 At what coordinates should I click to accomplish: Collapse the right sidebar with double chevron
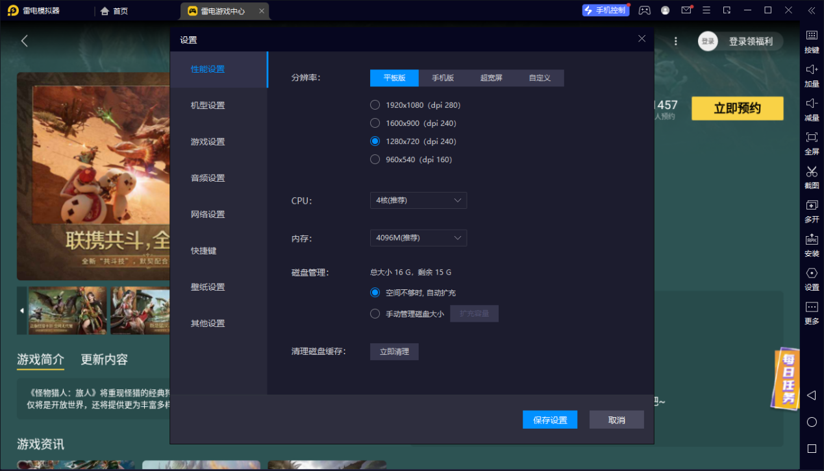[x=812, y=10]
